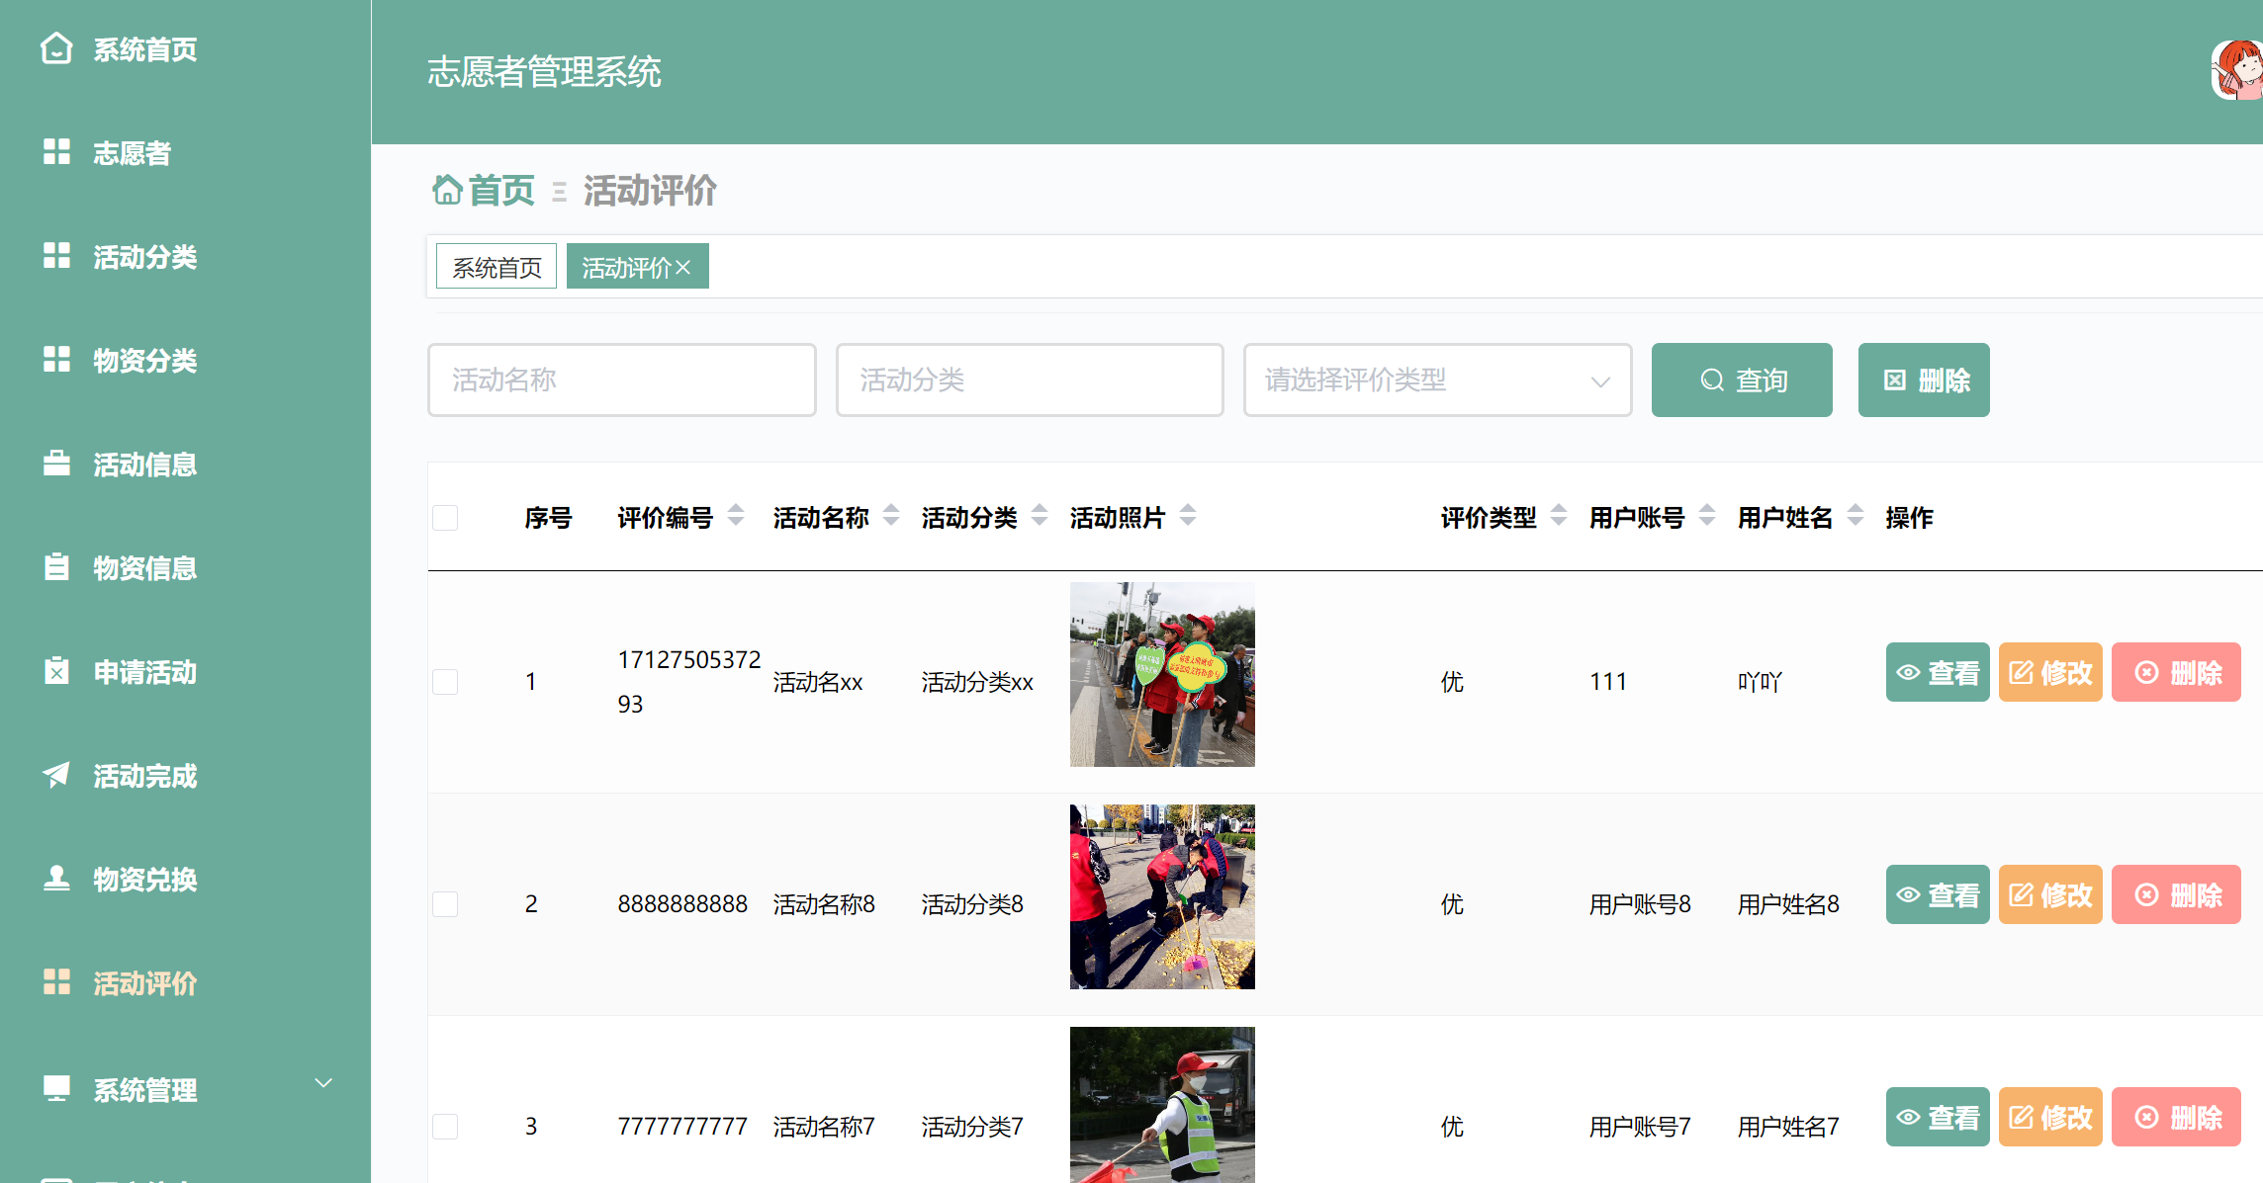Switch to the 系统首页 tab
Image resolution: width=2263 pixels, height=1183 pixels.
[x=497, y=267]
